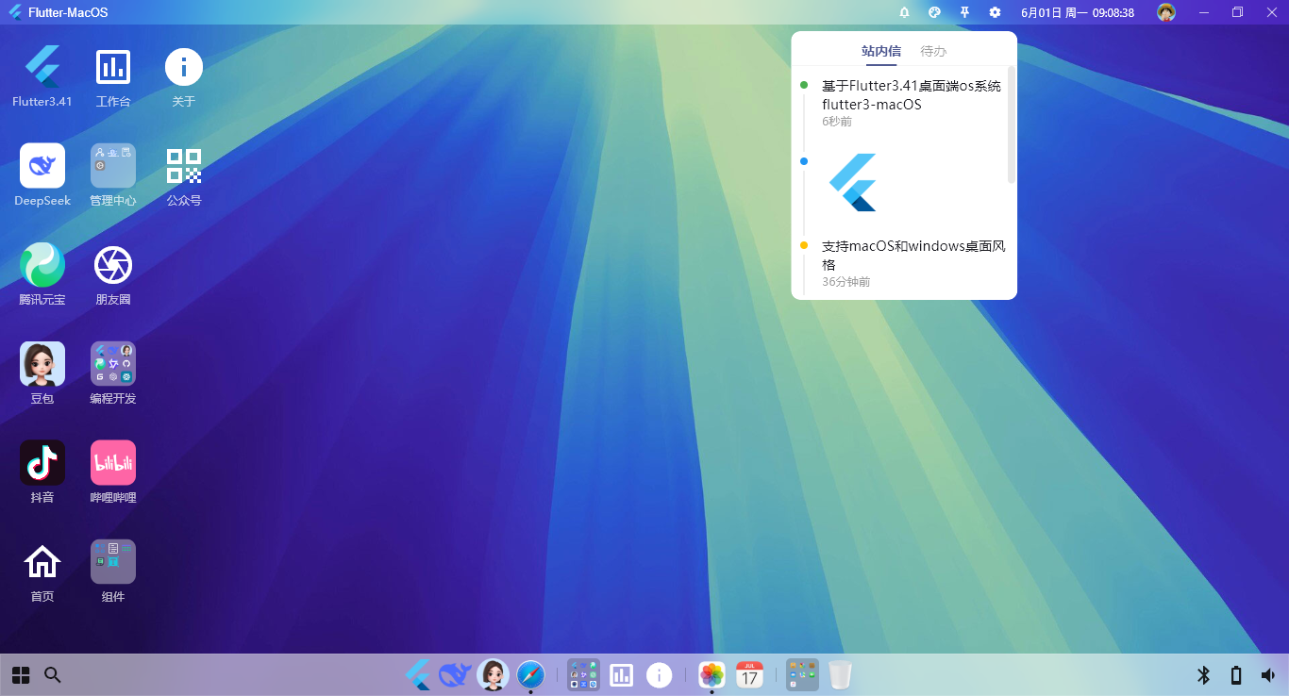This screenshot has height=696, width=1289.
Task: Click the Flutter logo in title bar
Action: (x=15, y=12)
